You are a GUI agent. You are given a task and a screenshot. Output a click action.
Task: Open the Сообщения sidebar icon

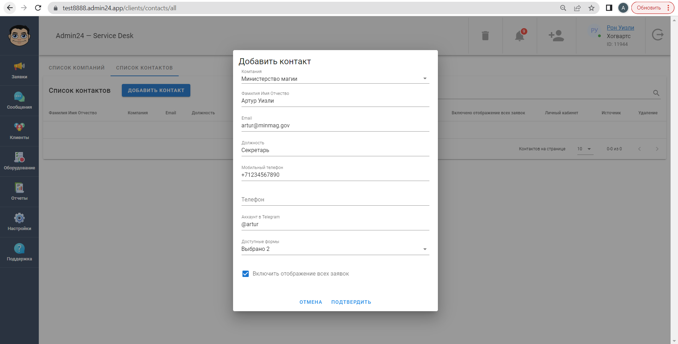19,101
